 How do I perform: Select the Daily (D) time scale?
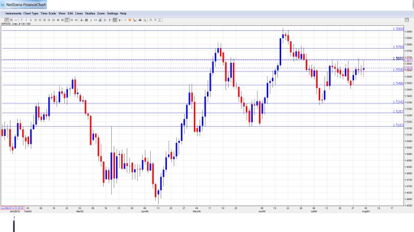[x=67, y=20]
